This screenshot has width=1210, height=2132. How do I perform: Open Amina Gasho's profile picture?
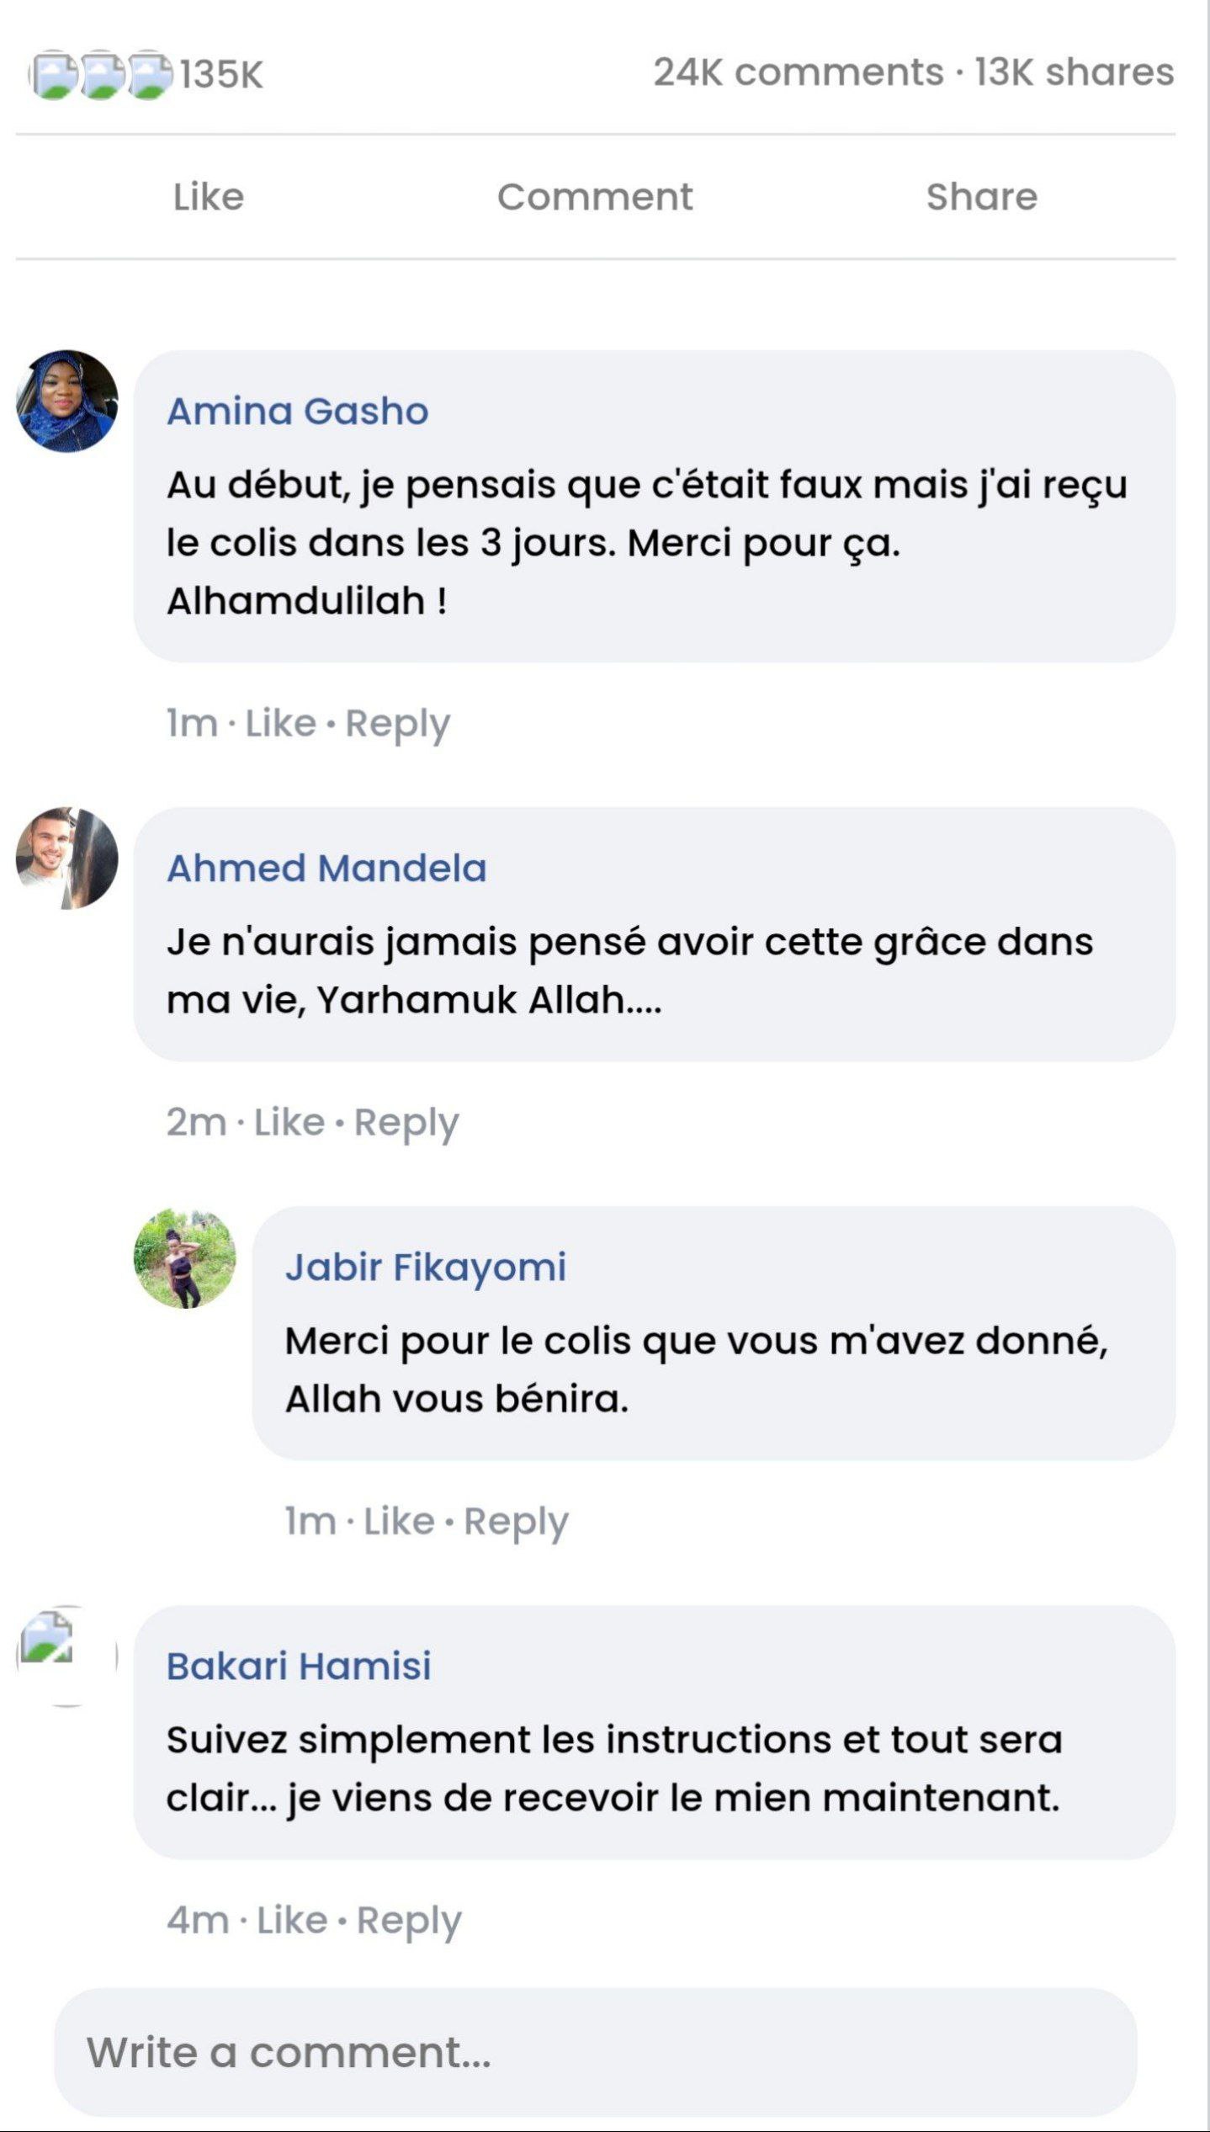tap(67, 401)
